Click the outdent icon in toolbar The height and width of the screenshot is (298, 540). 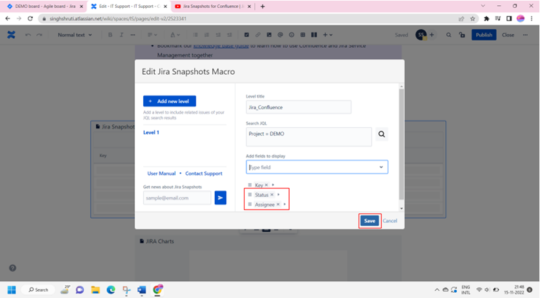tap(218, 35)
